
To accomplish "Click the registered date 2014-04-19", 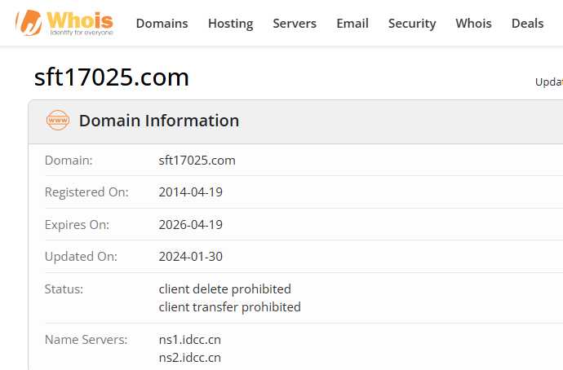I will [190, 192].
